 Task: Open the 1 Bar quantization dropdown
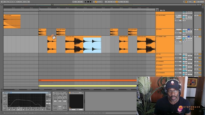(x=27, y=2)
